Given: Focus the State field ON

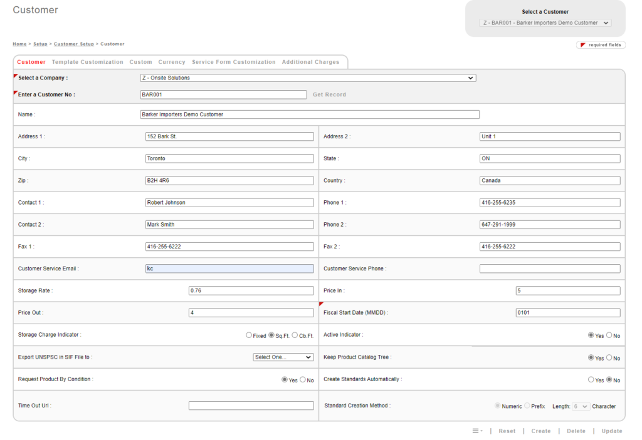Looking at the screenshot, I should pos(550,158).
